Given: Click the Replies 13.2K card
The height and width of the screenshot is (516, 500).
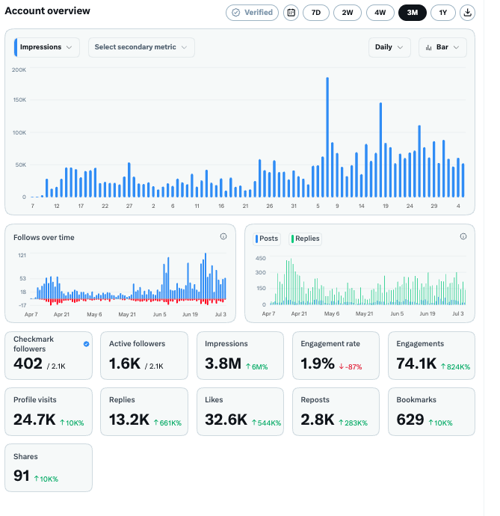Looking at the screenshot, I should tap(144, 412).
